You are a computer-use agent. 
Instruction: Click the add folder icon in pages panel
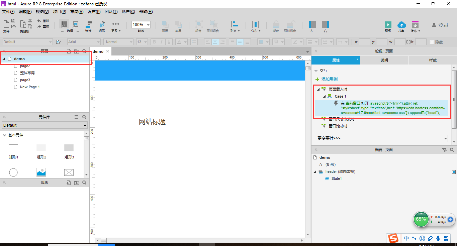tap(76, 51)
